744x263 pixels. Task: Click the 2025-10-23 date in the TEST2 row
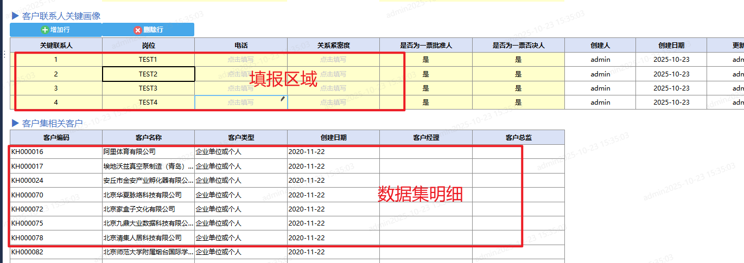(672, 74)
